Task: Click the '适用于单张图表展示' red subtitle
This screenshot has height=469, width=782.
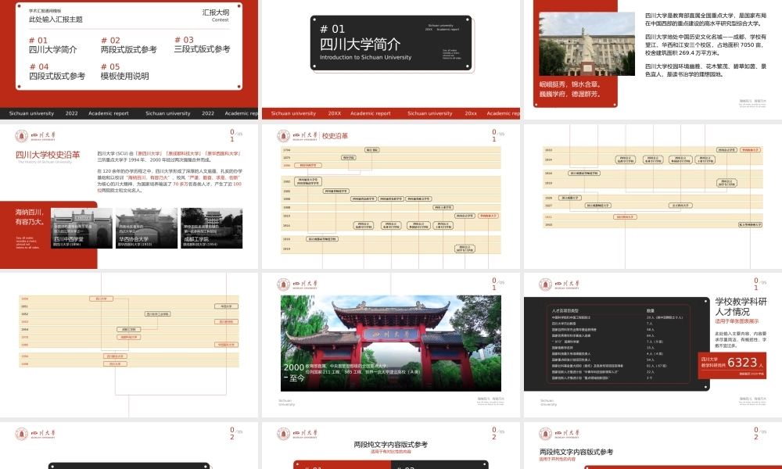Action: coord(737,321)
